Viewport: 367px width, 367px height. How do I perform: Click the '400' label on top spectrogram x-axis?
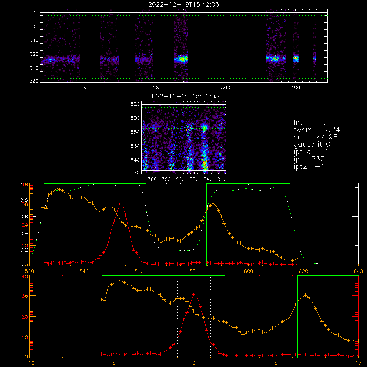(295, 88)
